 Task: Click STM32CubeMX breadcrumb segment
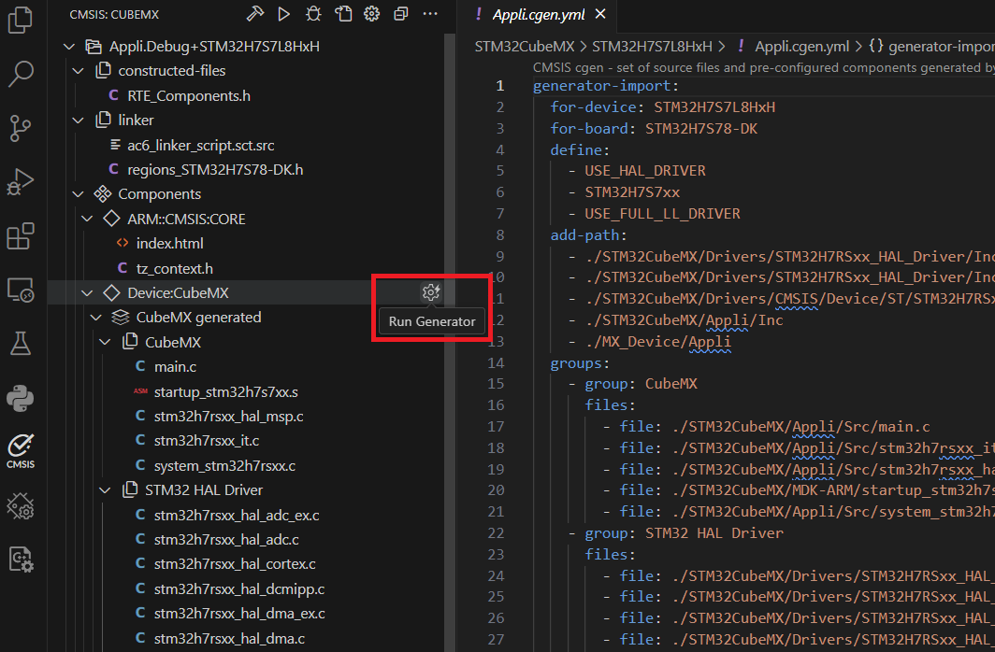pos(524,47)
